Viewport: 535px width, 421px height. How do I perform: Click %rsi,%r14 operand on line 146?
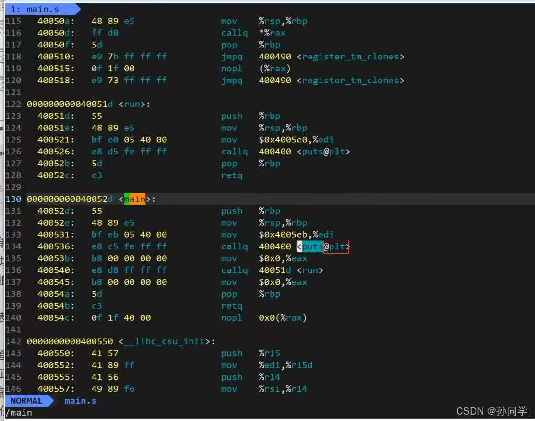(283, 389)
